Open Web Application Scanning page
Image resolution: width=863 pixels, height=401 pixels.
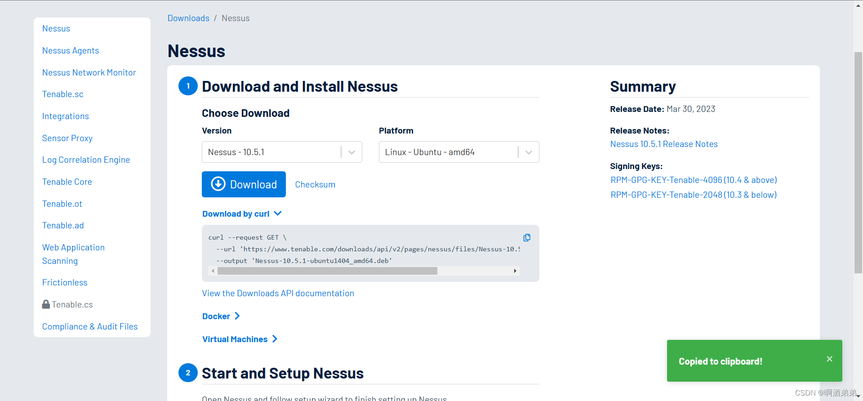73,254
